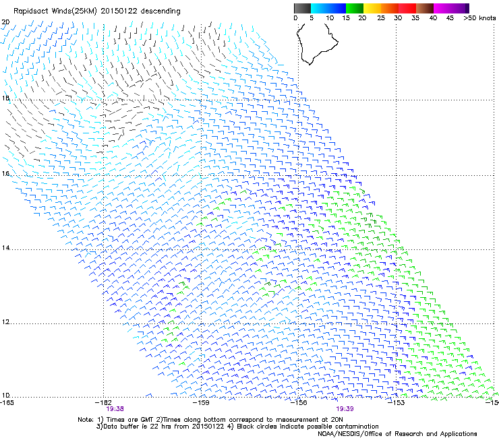The height and width of the screenshot is (438, 499).
Task: Click the note 'Data buffer is 22 hrs'
Action: click(137, 427)
